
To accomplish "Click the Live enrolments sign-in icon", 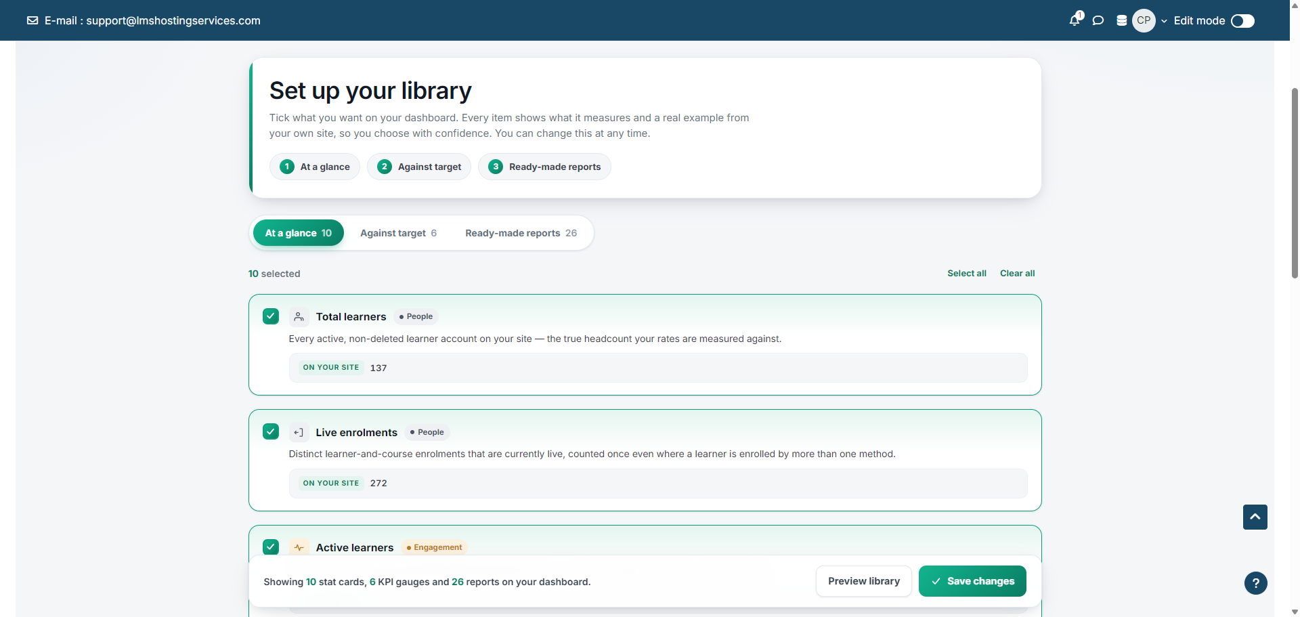I will (299, 432).
